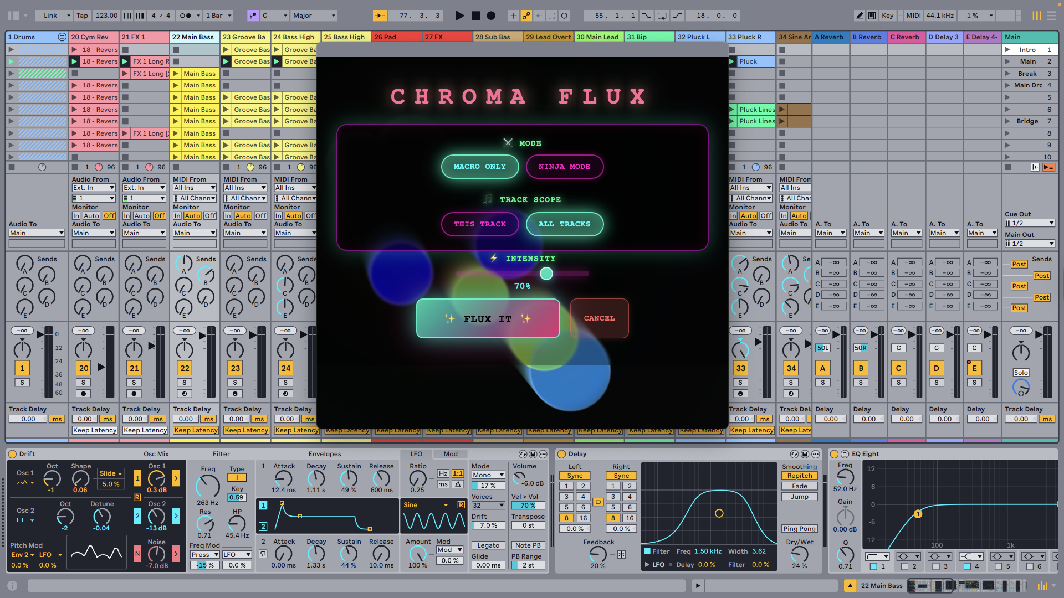The width and height of the screenshot is (1064, 598).
Task: Click the Tap tempo button
Action: (x=82, y=16)
